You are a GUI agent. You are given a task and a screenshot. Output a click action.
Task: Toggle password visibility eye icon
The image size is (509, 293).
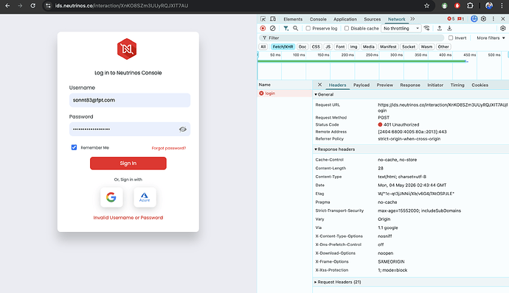click(x=183, y=130)
